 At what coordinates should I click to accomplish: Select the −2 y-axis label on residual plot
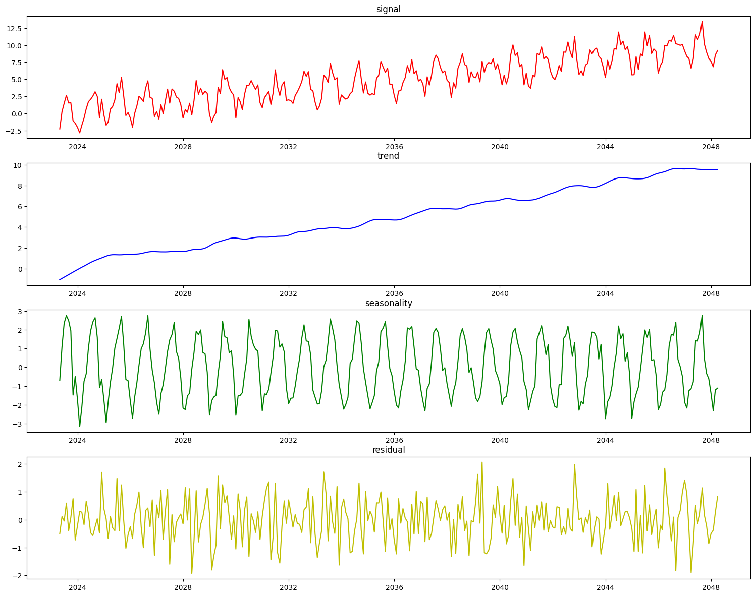pos(18,576)
